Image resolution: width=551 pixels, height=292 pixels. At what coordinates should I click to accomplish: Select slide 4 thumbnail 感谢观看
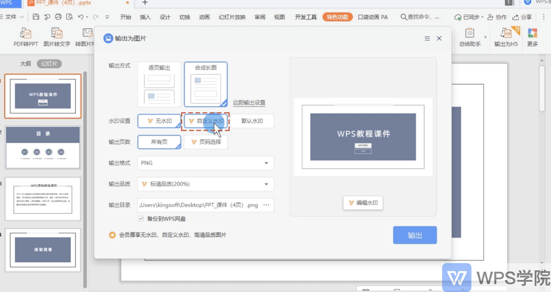pyautogui.click(x=43, y=250)
